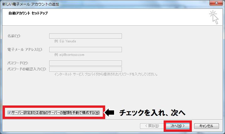Click the dialog title 新しい電子メール アカウントの追加
This screenshot has width=225, height=134.
point(31,4)
